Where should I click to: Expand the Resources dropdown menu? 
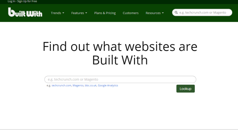(155, 13)
